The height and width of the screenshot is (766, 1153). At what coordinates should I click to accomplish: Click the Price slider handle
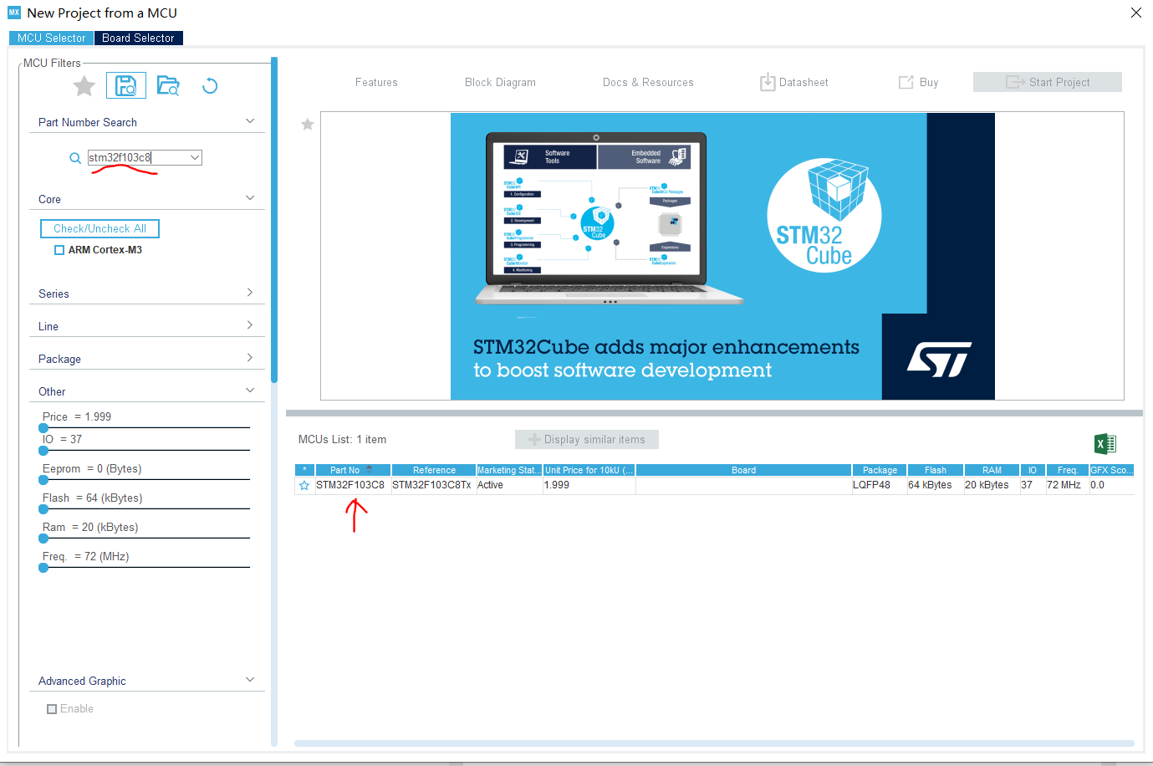point(43,428)
